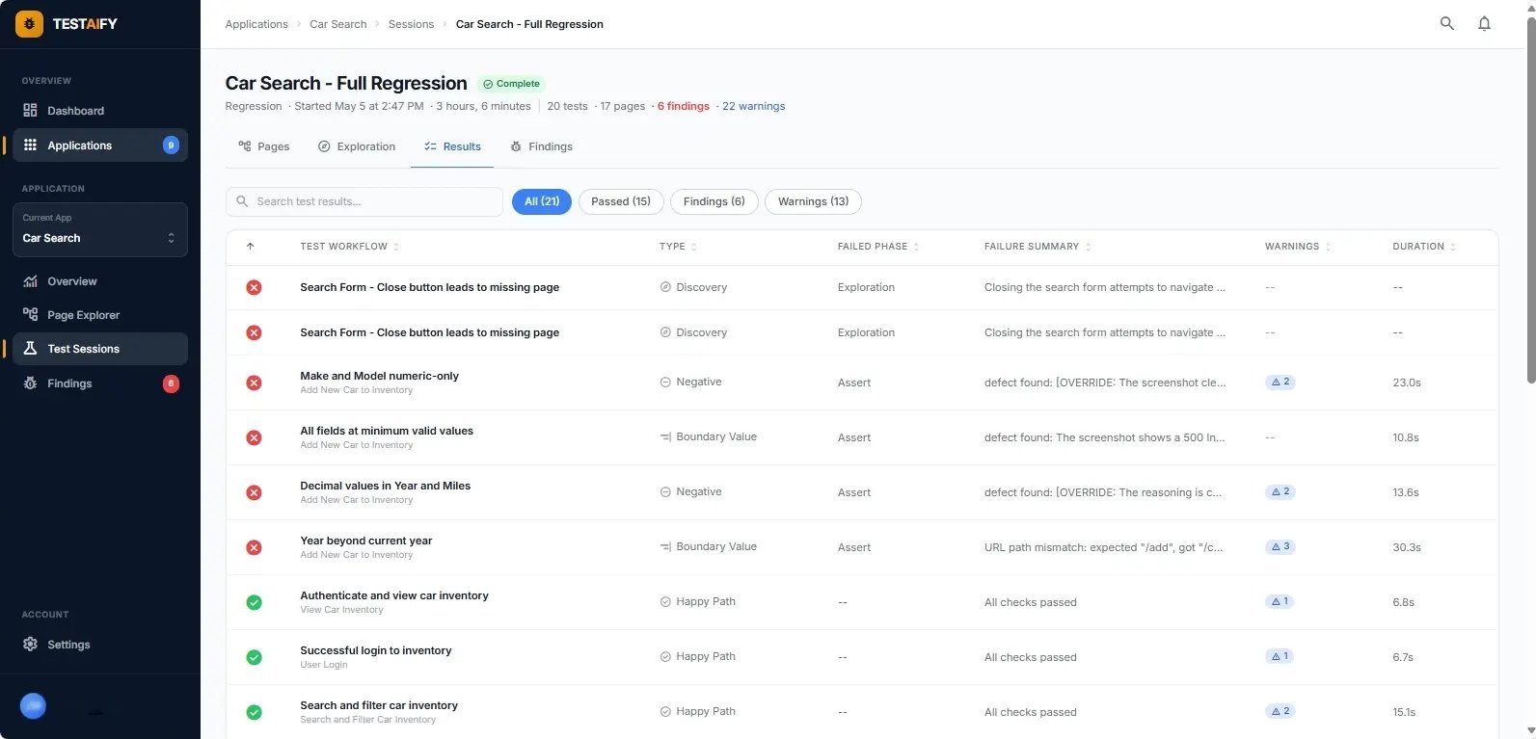This screenshot has width=1536, height=739.
Task: Open Dashboard from sidebar
Action: (x=99, y=111)
